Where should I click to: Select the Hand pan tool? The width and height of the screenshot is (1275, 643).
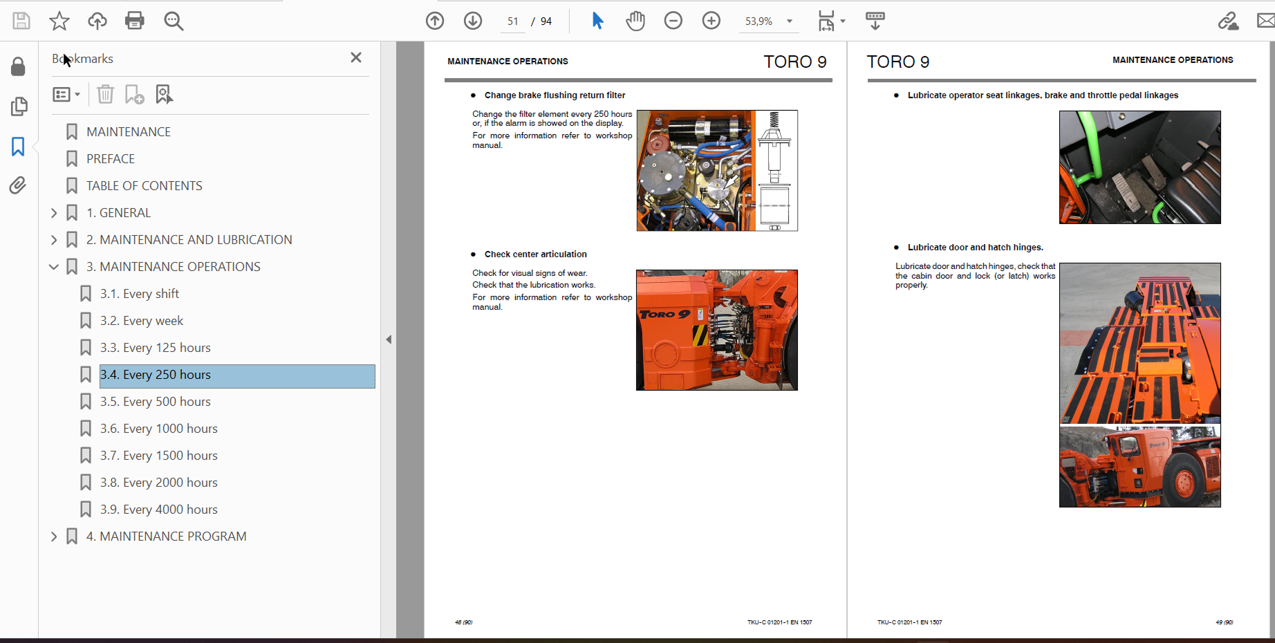point(635,21)
